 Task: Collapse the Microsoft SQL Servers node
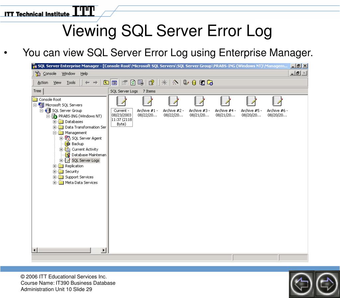[35, 105]
